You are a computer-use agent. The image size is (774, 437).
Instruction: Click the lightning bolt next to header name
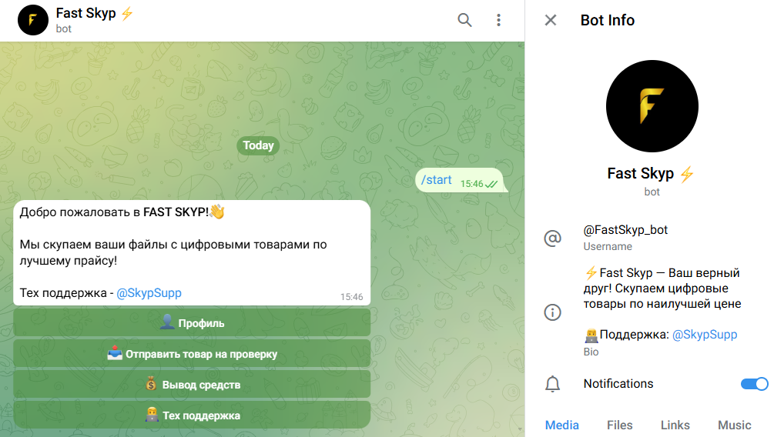coord(127,13)
